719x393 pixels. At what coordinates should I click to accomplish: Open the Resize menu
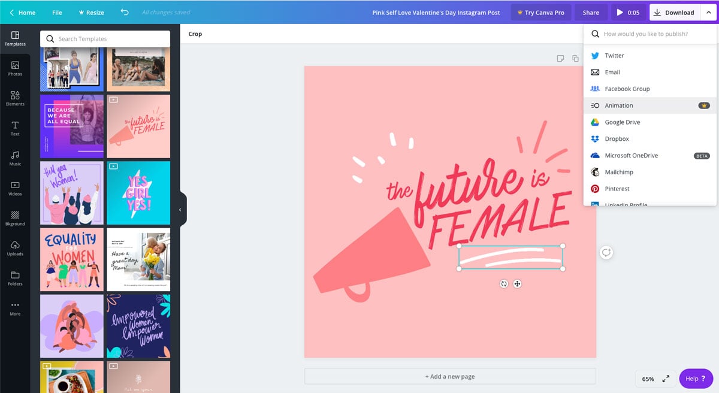point(90,12)
